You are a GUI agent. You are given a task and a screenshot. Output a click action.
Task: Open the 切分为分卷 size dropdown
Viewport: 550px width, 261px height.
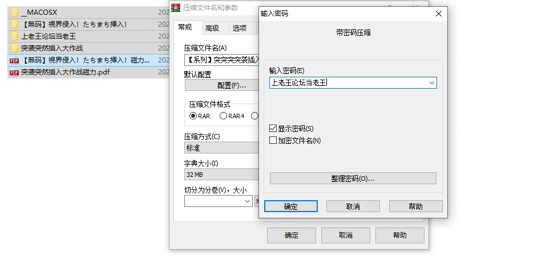click(x=247, y=201)
